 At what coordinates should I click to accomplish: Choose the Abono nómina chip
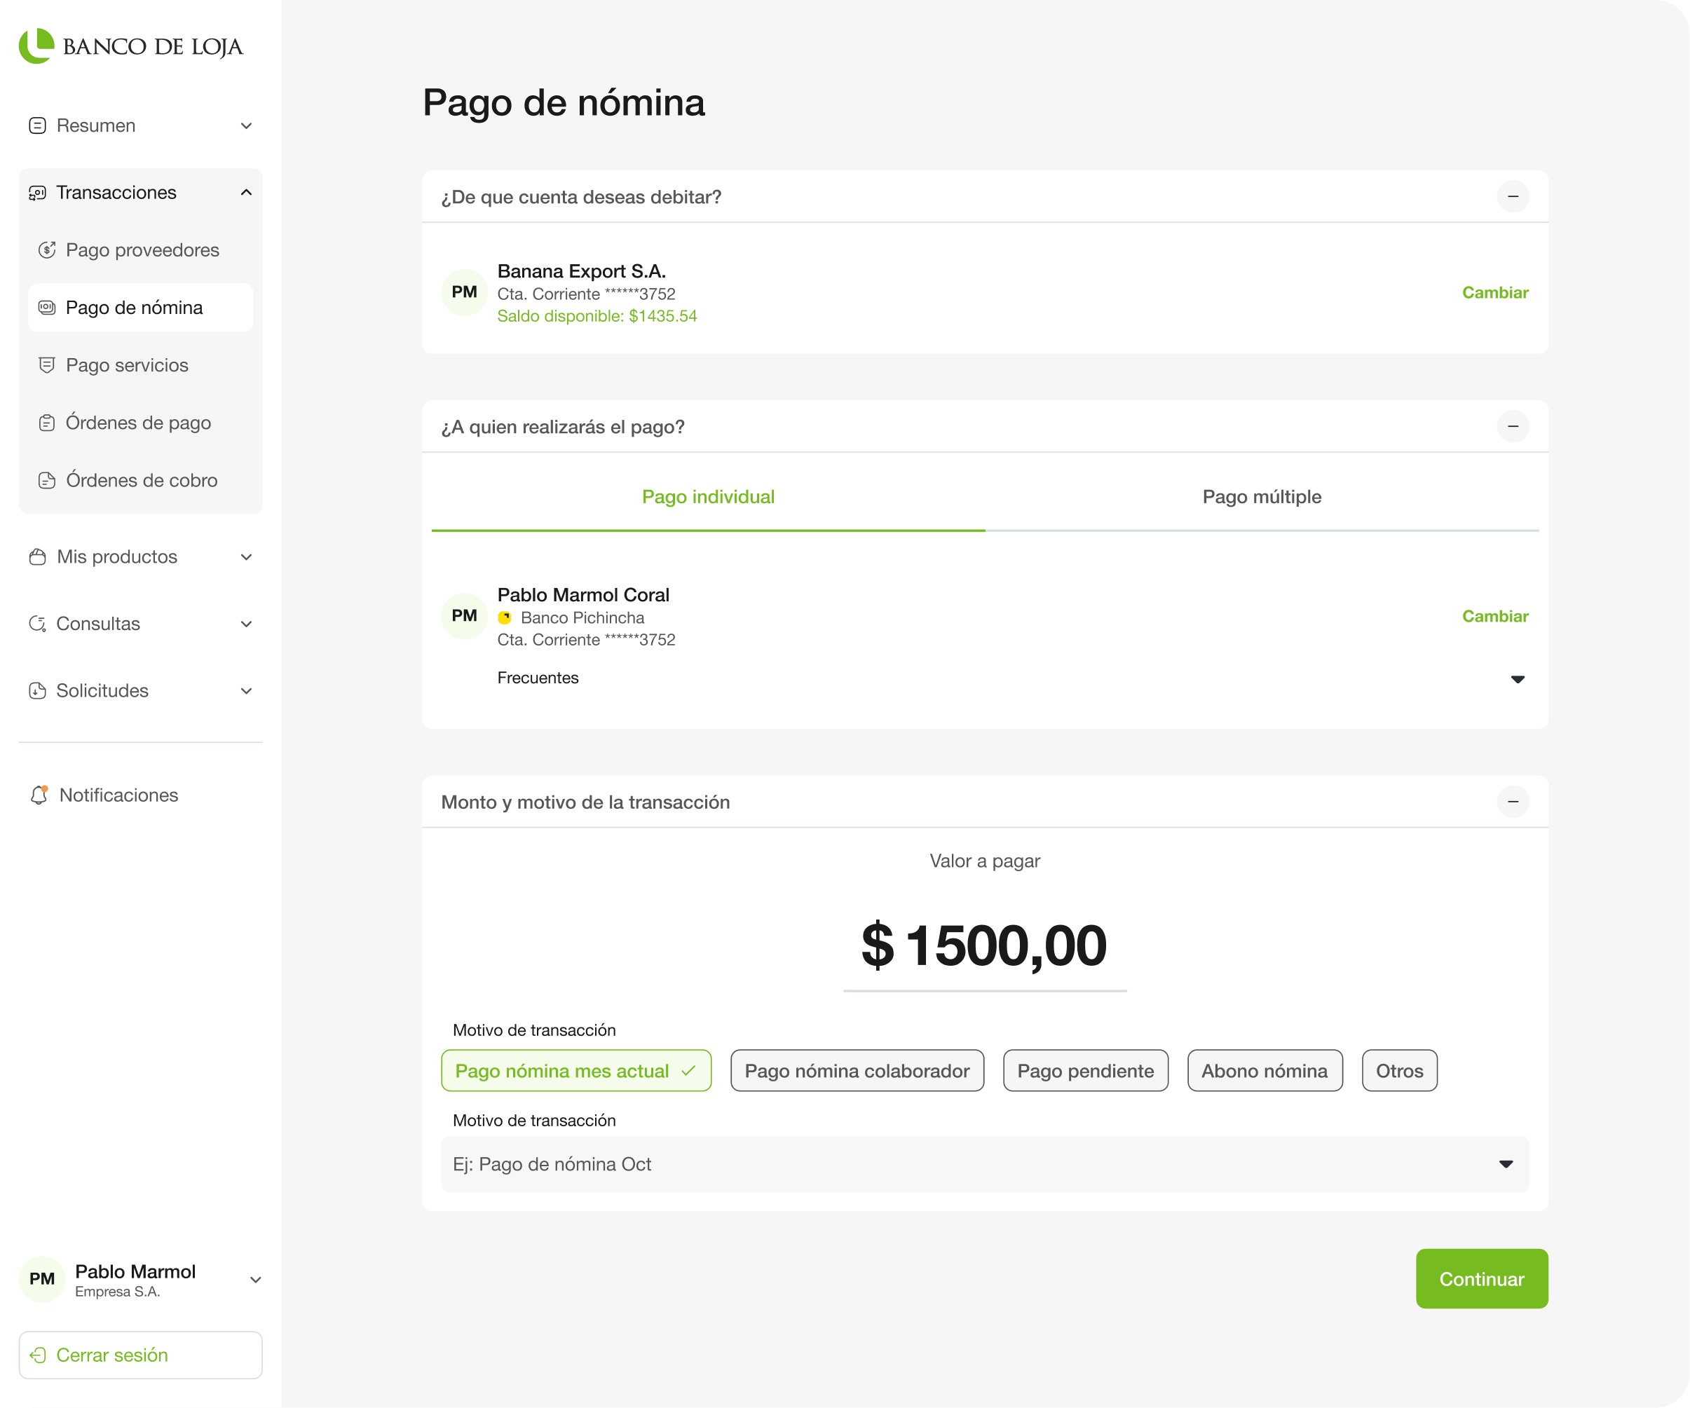click(1265, 1071)
